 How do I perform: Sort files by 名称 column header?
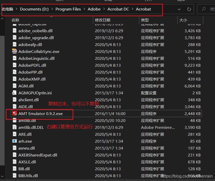tap(15, 20)
